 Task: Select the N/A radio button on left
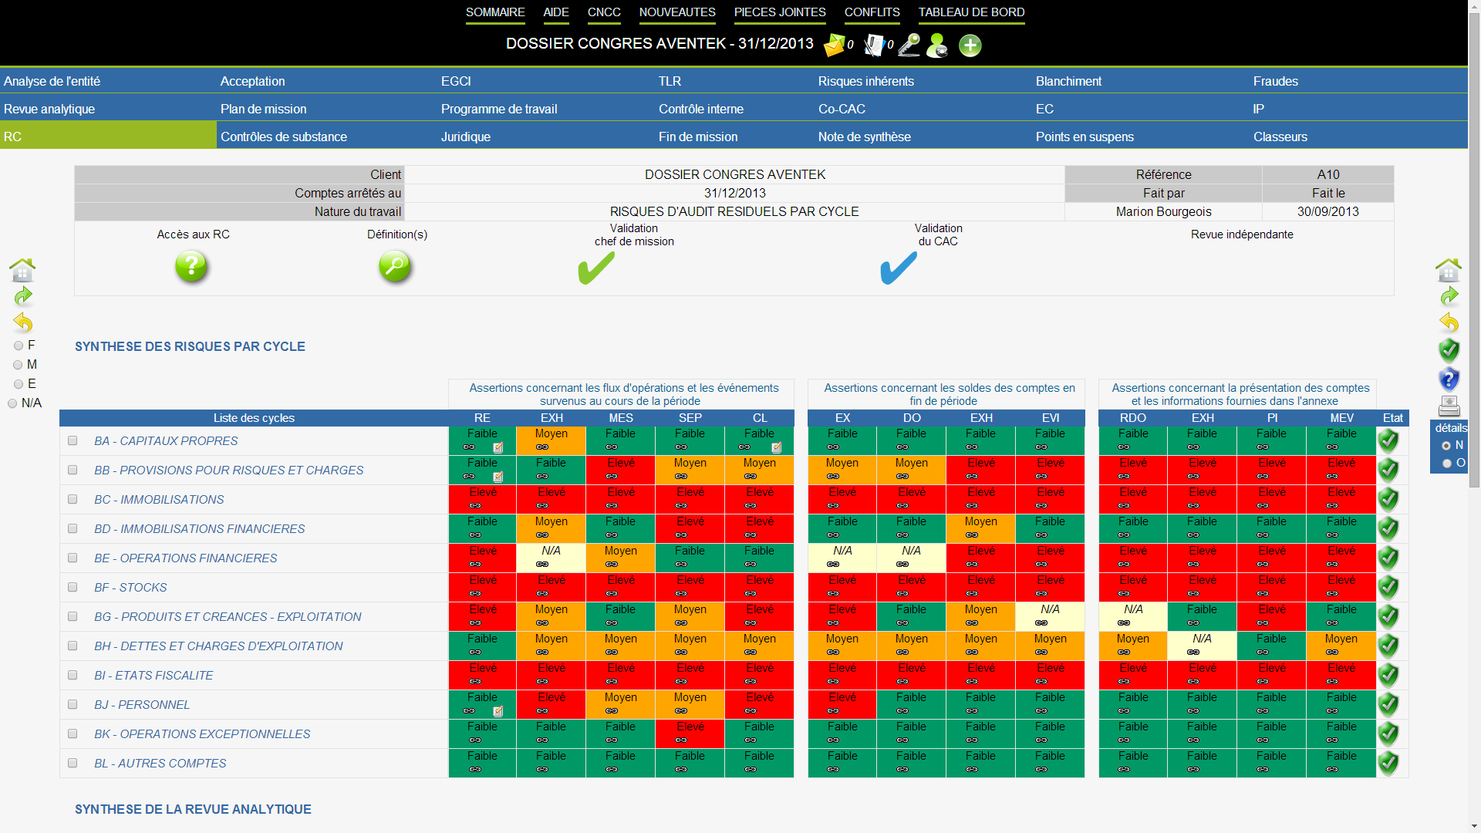[12, 403]
